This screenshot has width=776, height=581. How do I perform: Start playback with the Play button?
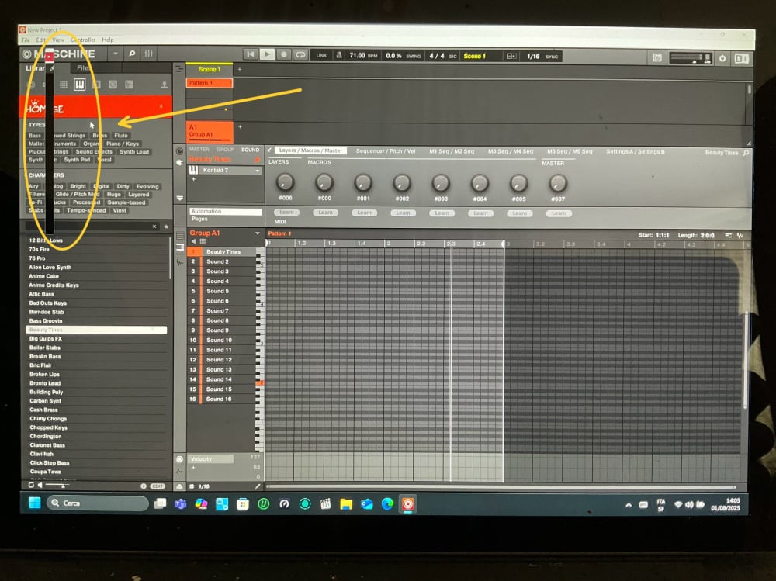tap(267, 54)
